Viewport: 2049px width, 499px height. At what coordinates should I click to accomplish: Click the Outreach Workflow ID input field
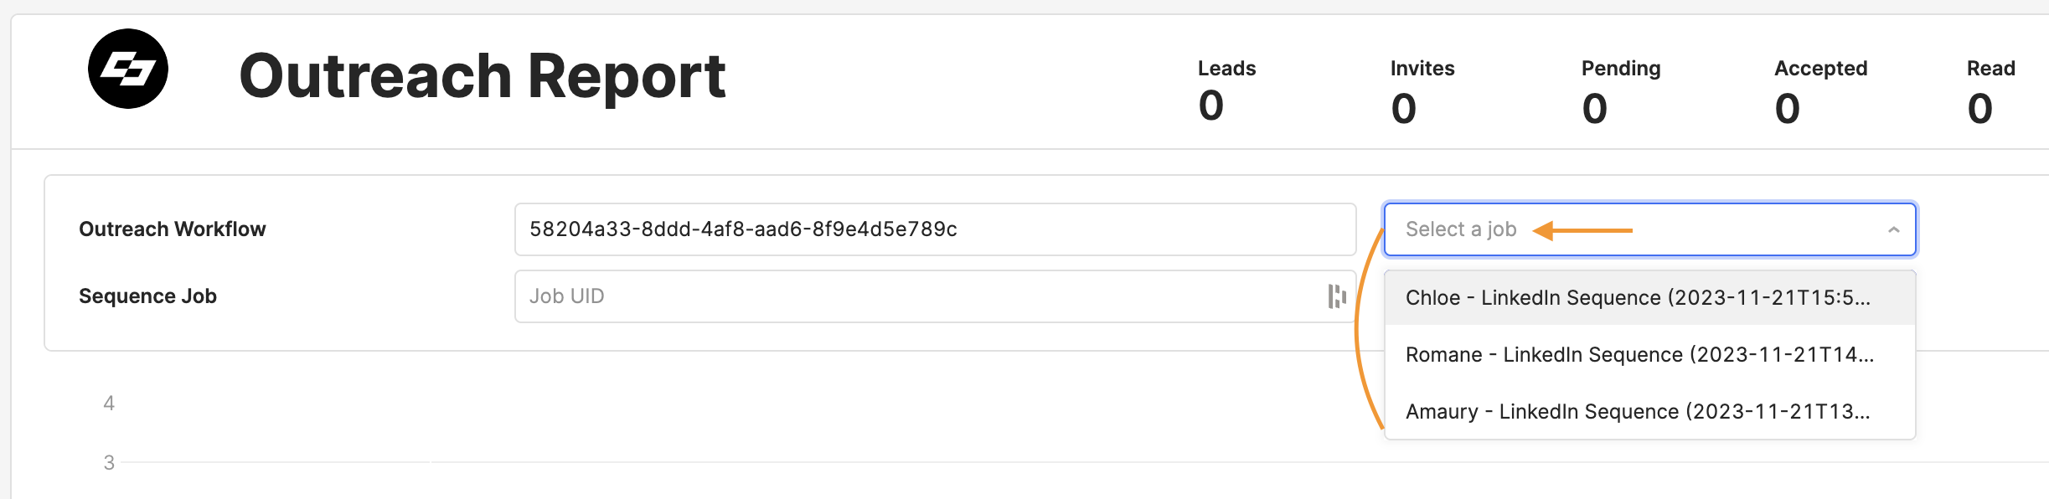pyautogui.click(x=935, y=229)
